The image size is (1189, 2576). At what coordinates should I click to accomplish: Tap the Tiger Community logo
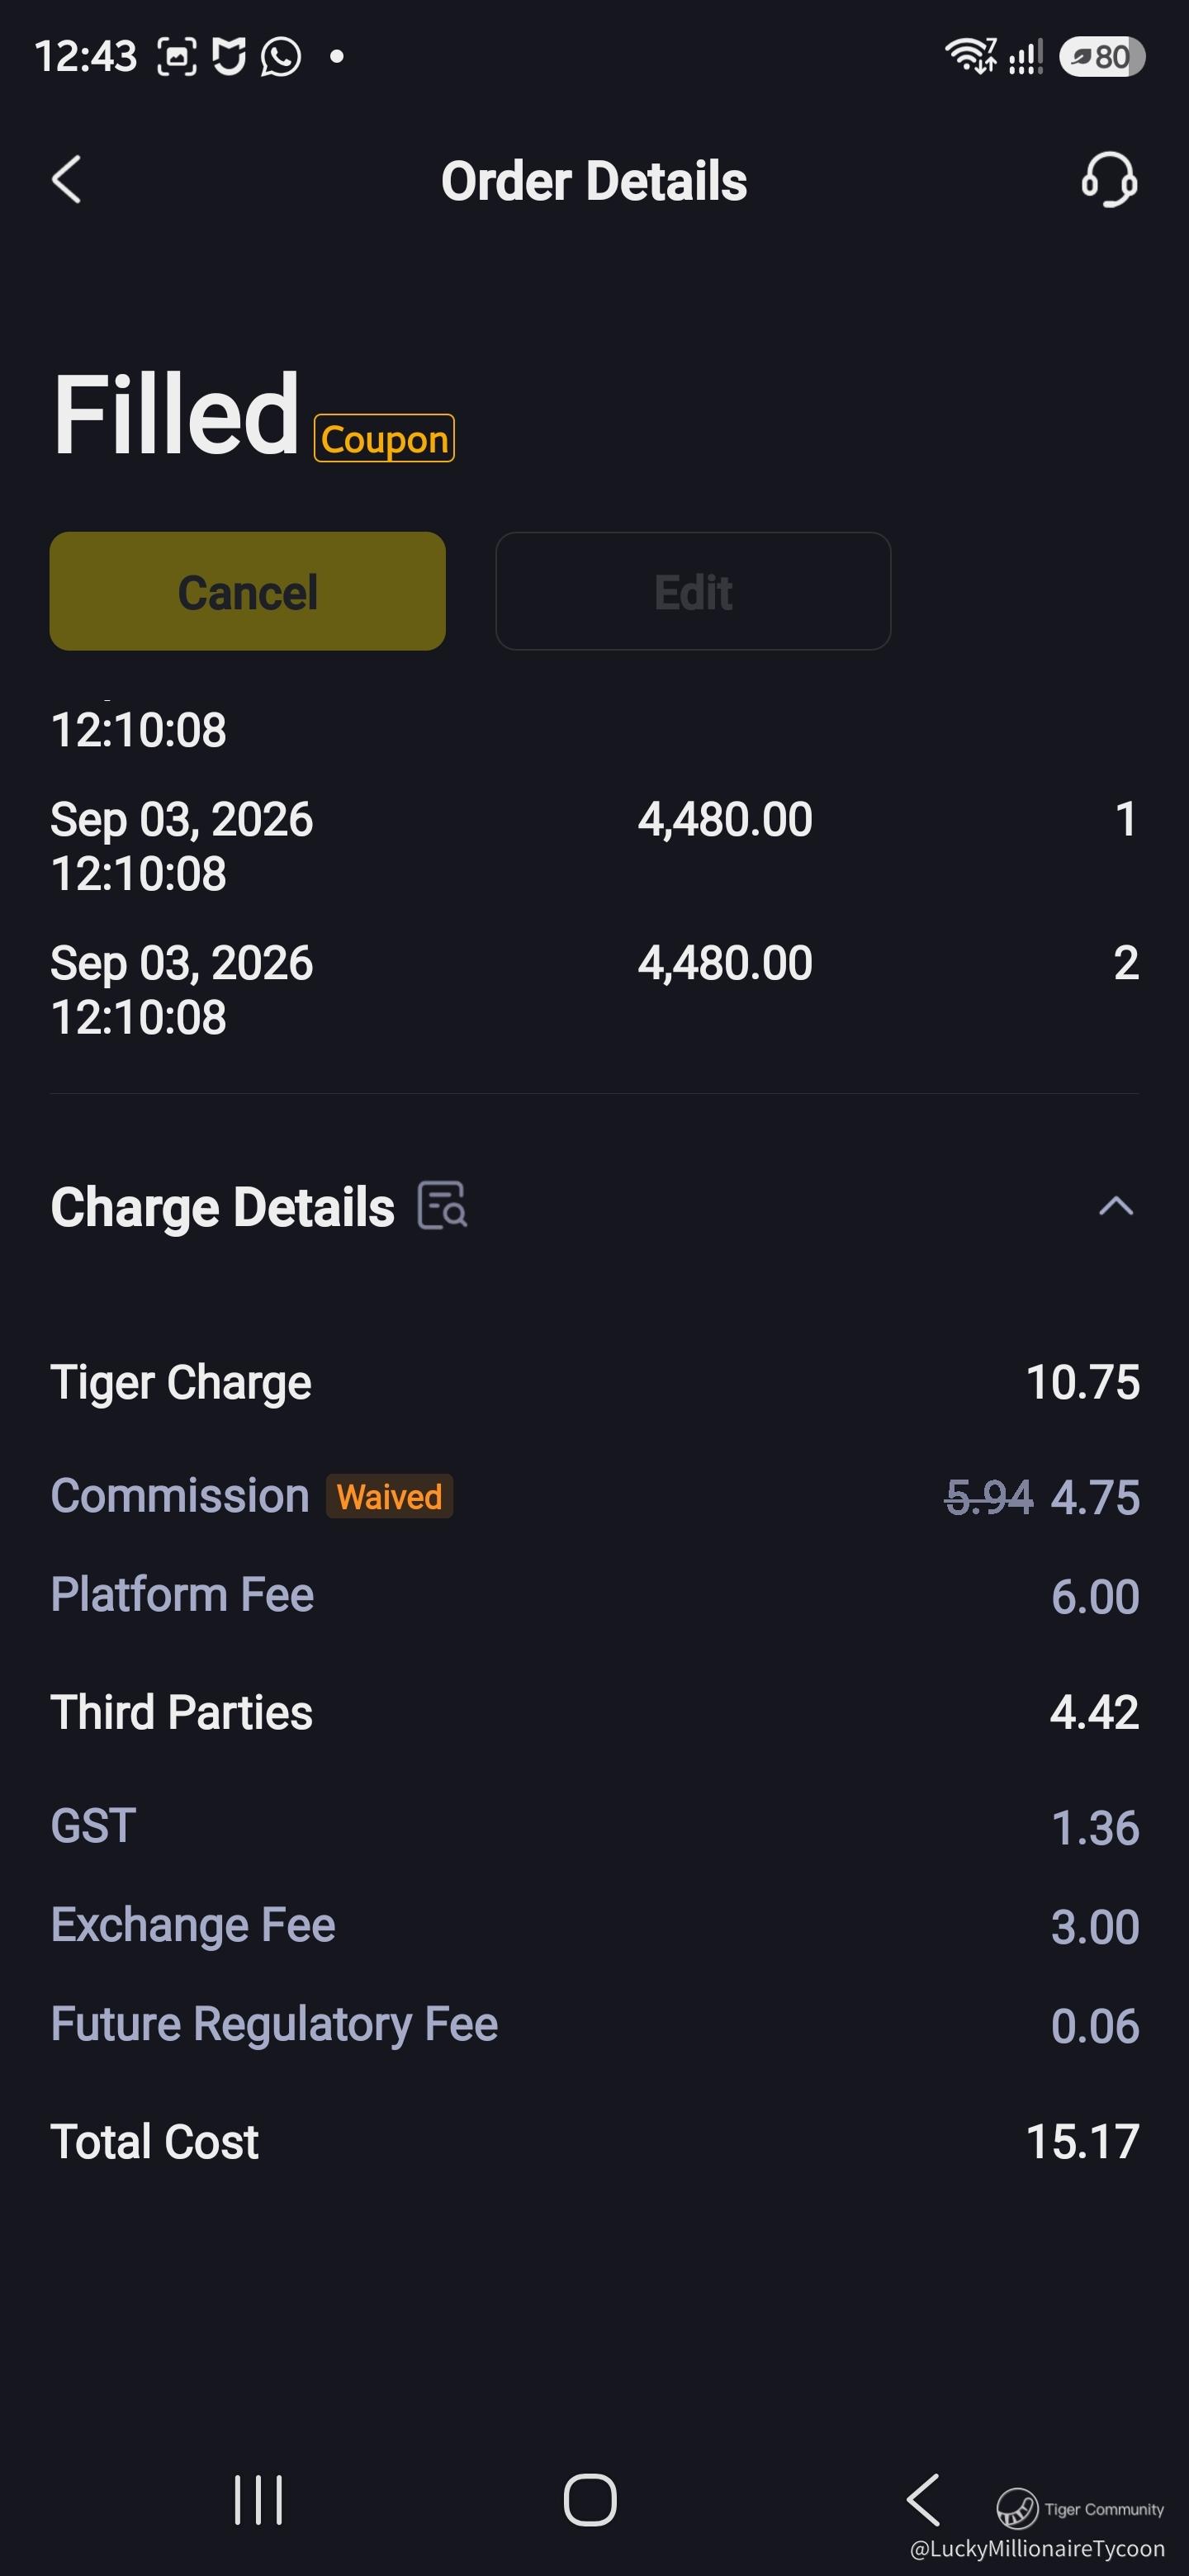[1080, 2508]
